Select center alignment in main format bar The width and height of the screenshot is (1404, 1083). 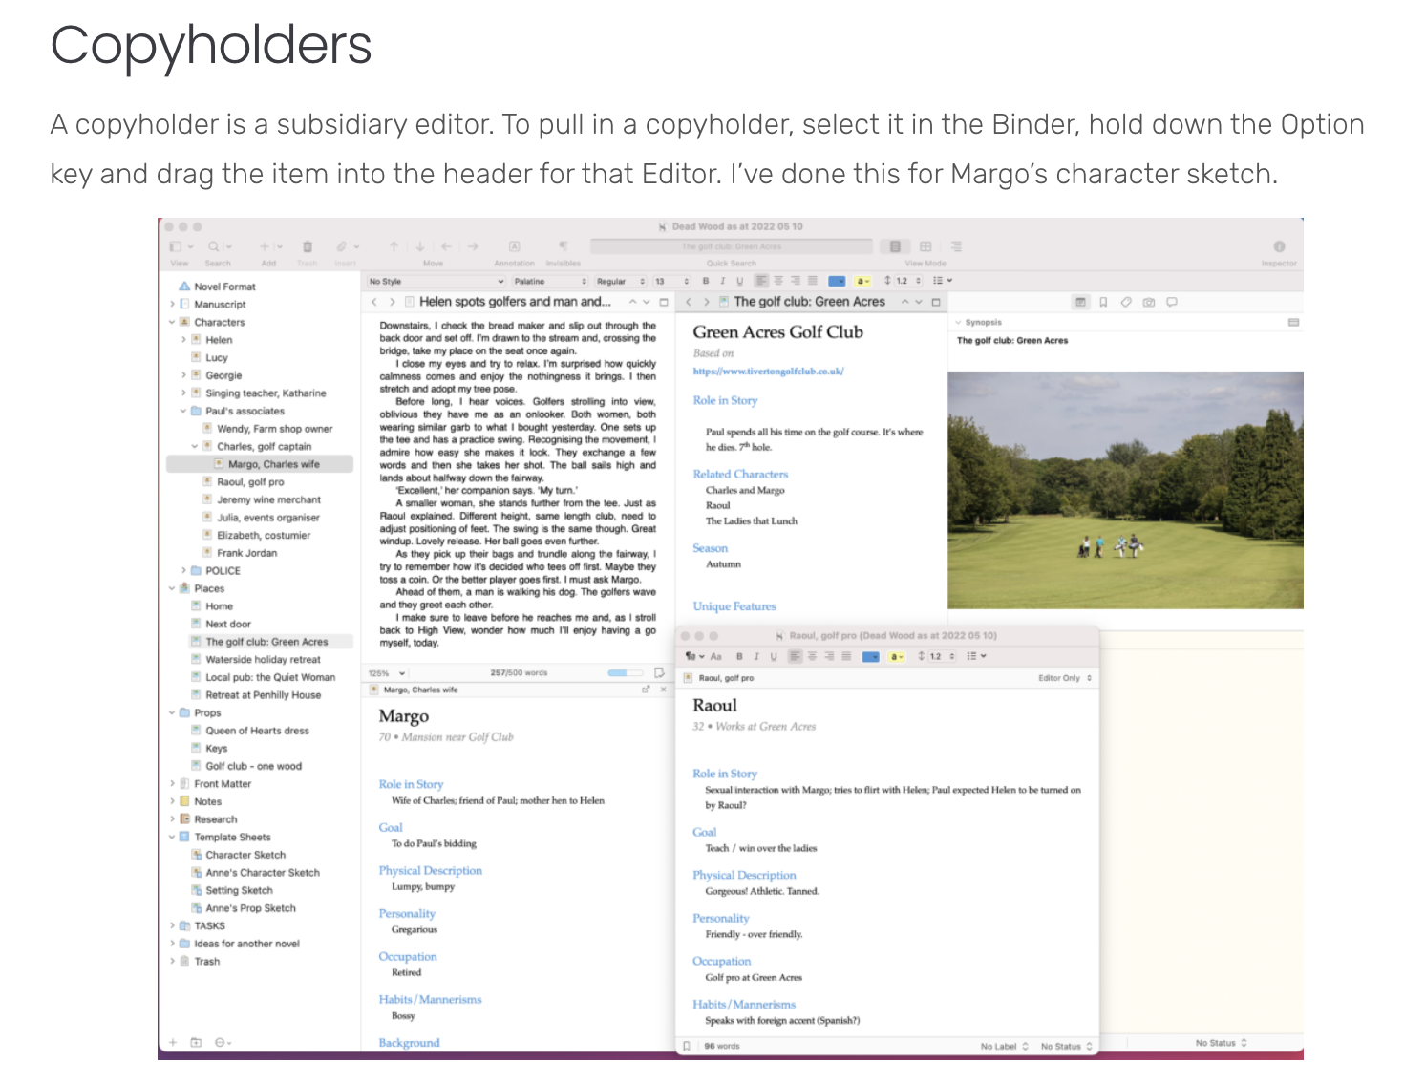(x=778, y=281)
